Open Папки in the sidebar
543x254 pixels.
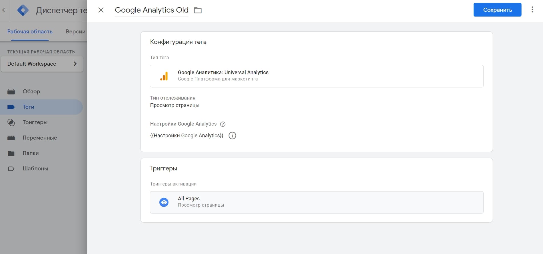pyautogui.click(x=41, y=153)
